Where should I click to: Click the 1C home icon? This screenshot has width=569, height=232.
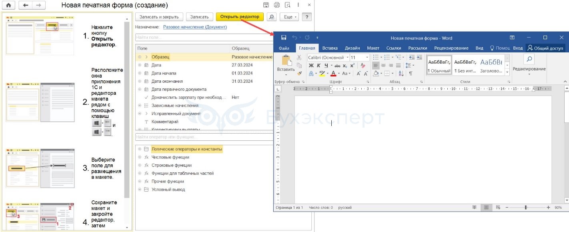9,5
